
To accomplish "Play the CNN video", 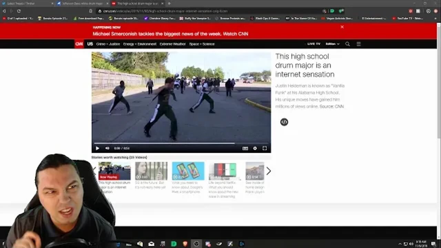I will click(97, 148).
